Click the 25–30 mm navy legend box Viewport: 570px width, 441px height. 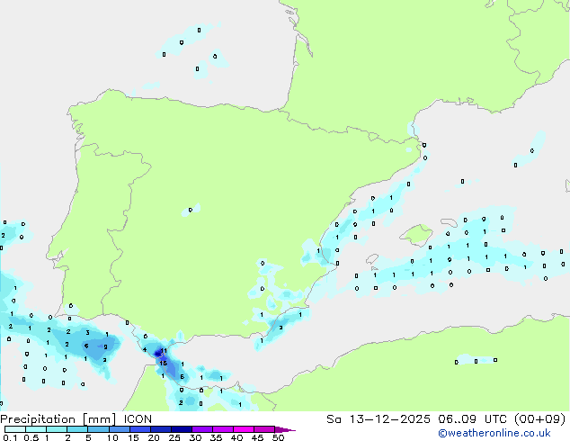pos(182,429)
